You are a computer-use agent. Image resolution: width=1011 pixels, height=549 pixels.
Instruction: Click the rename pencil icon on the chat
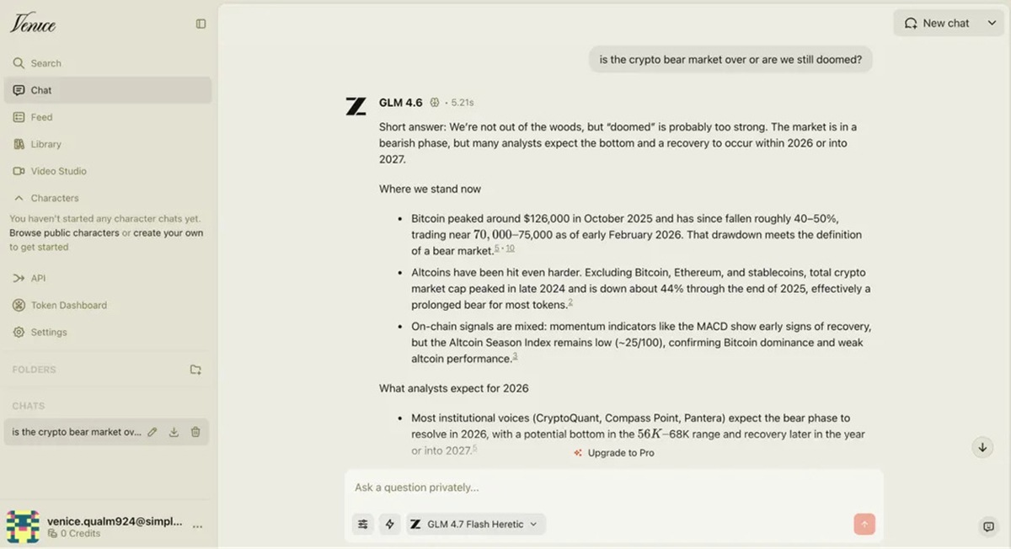(152, 432)
